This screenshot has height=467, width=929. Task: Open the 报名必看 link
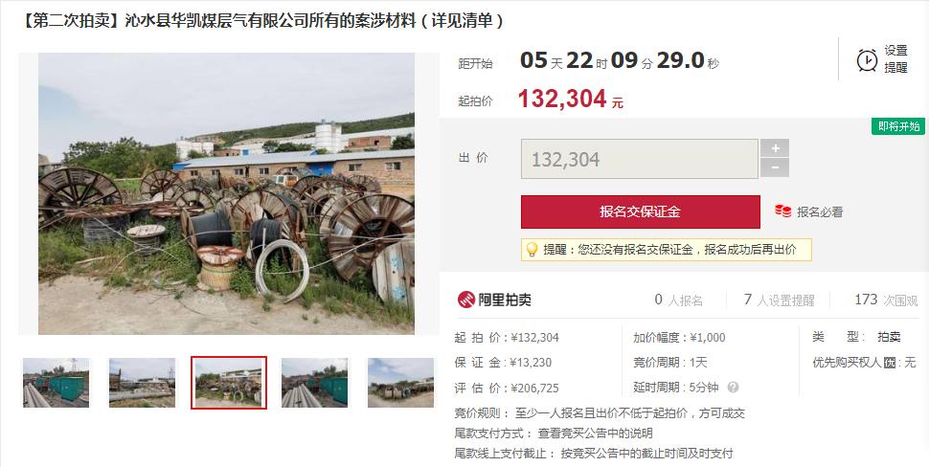pyautogui.click(x=820, y=211)
